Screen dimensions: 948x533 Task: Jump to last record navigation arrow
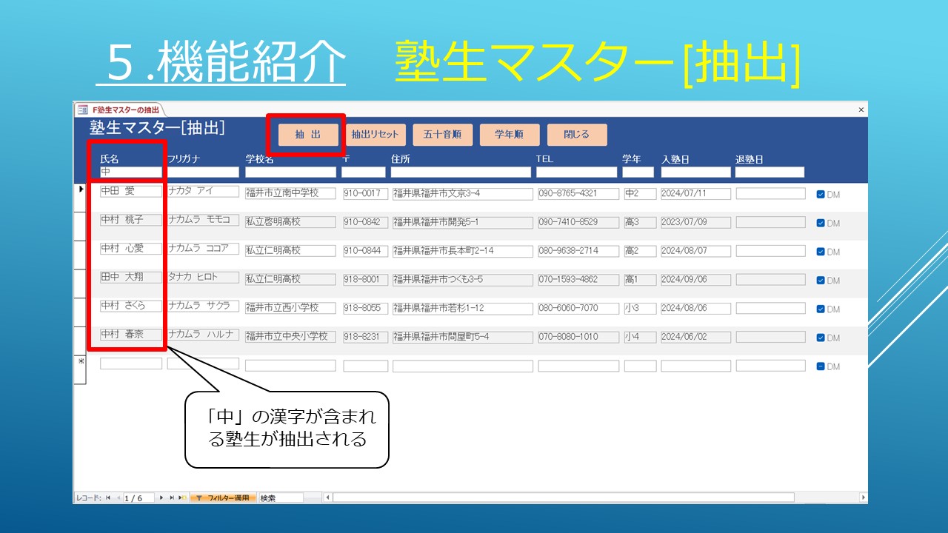(x=172, y=498)
